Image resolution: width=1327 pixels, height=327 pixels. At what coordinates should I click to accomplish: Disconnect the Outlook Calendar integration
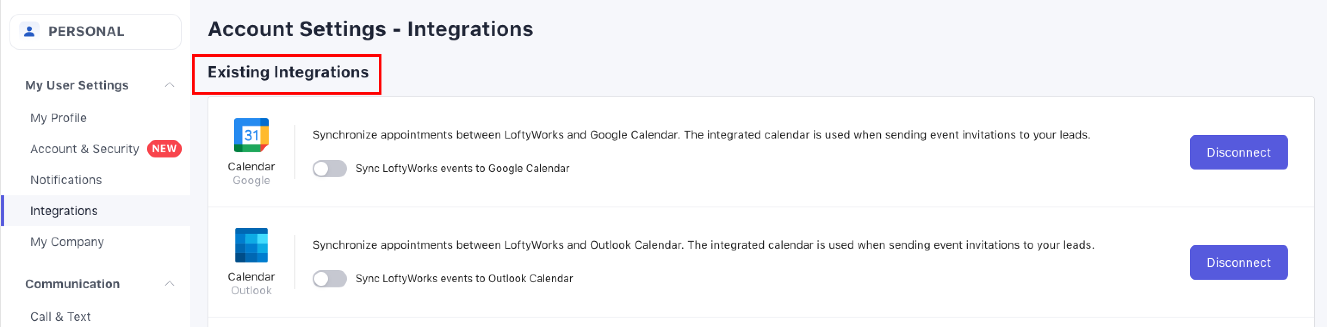coord(1238,262)
